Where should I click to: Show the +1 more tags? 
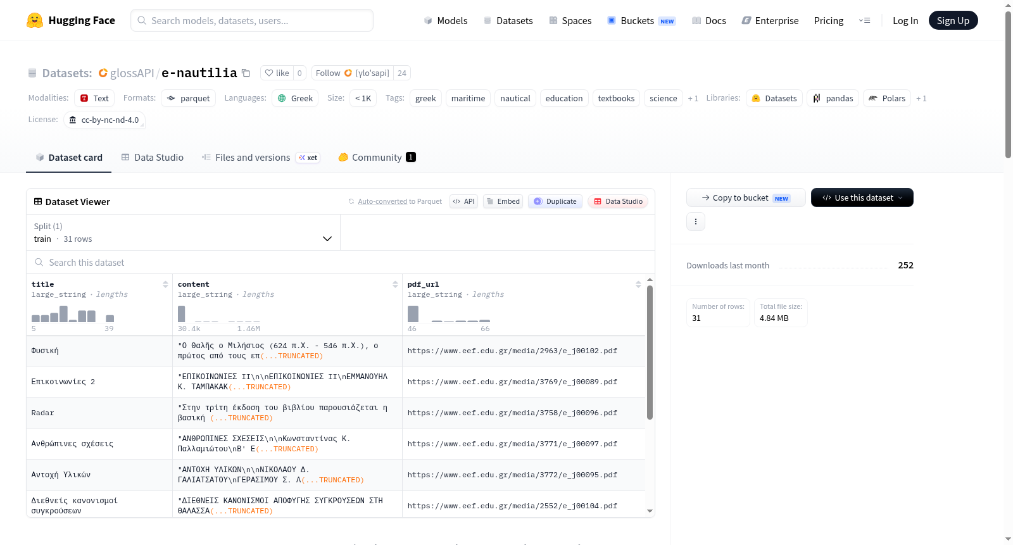click(693, 98)
